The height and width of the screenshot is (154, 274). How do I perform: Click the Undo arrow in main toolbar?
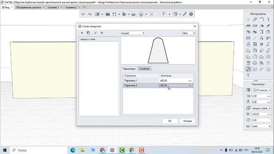[83, 14]
